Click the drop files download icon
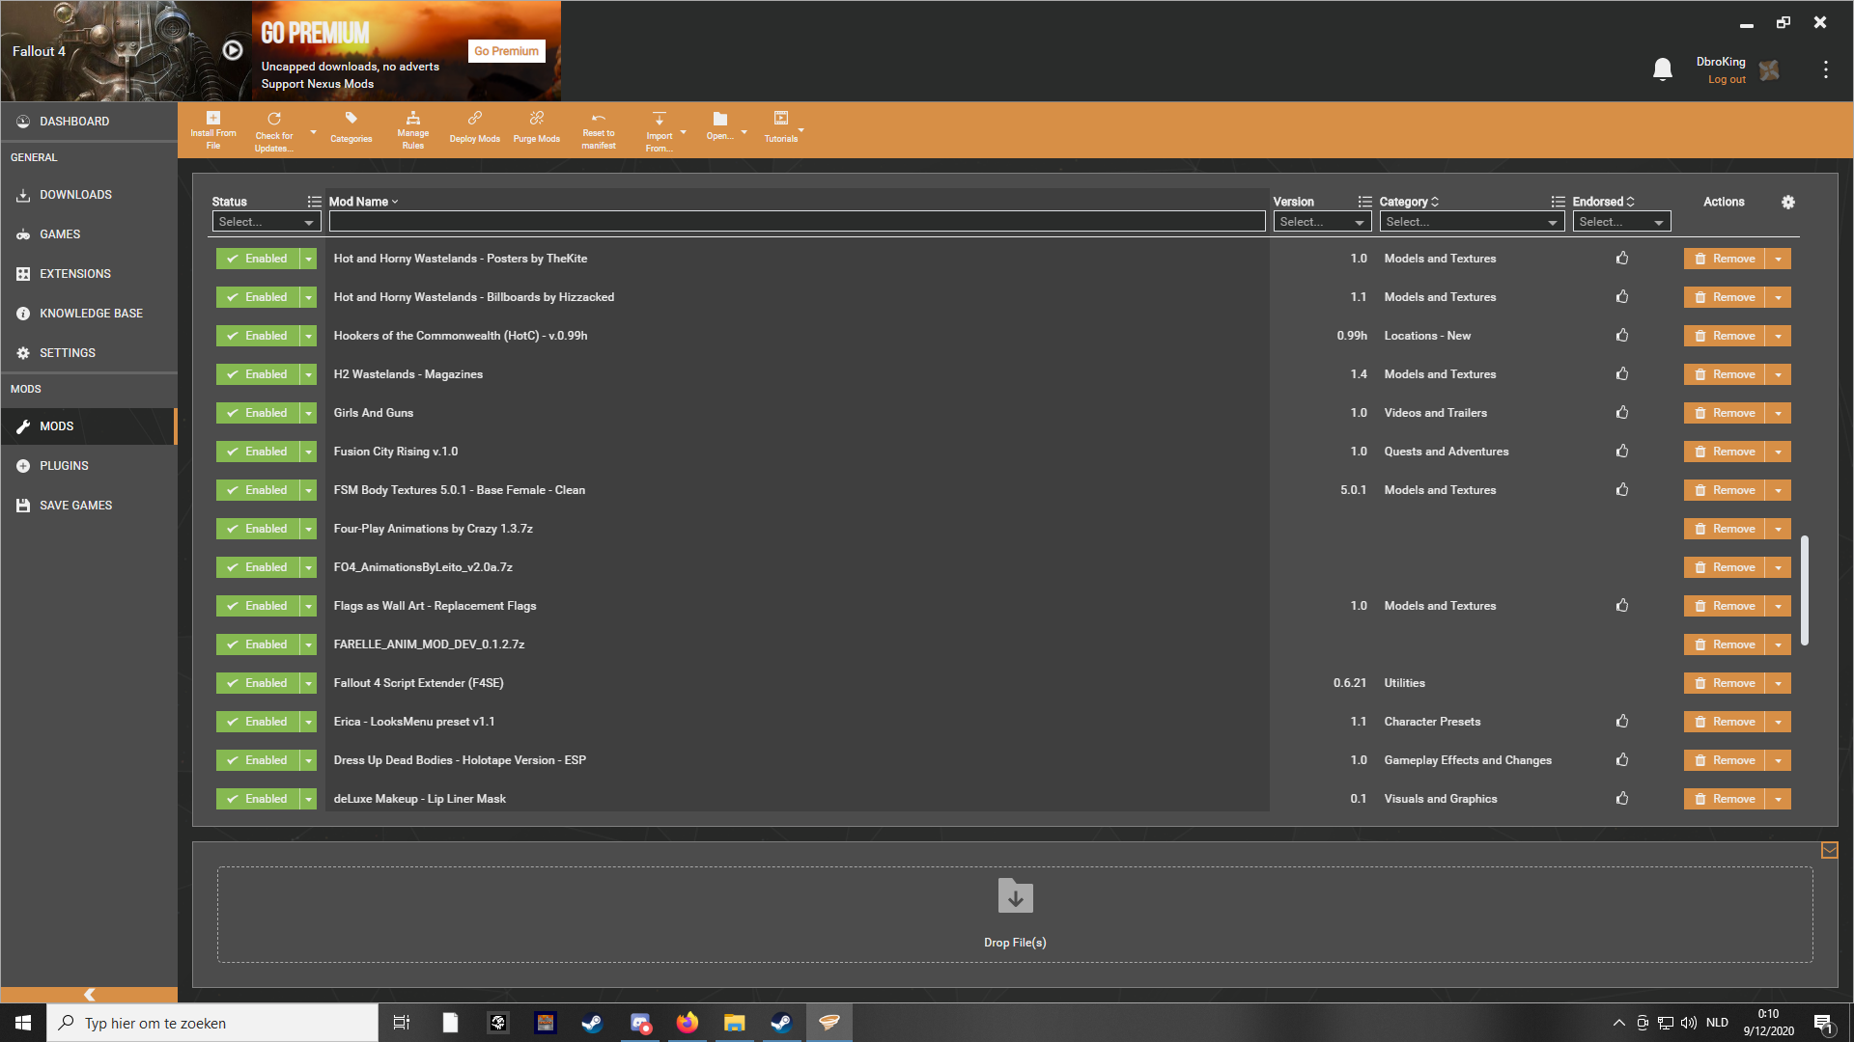 tap(1016, 896)
